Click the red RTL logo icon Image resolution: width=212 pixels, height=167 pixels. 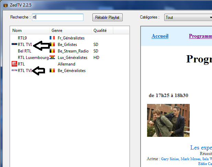(x=14, y=64)
